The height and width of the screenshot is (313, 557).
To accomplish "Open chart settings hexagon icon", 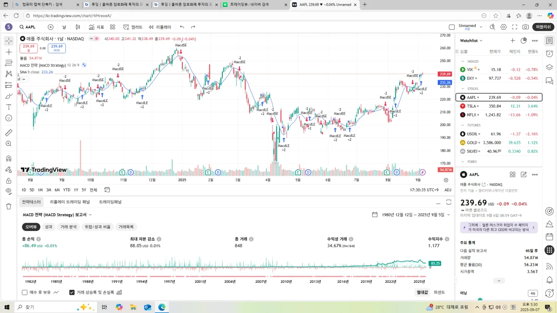I will pyautogui.click(x=504, y=27).
